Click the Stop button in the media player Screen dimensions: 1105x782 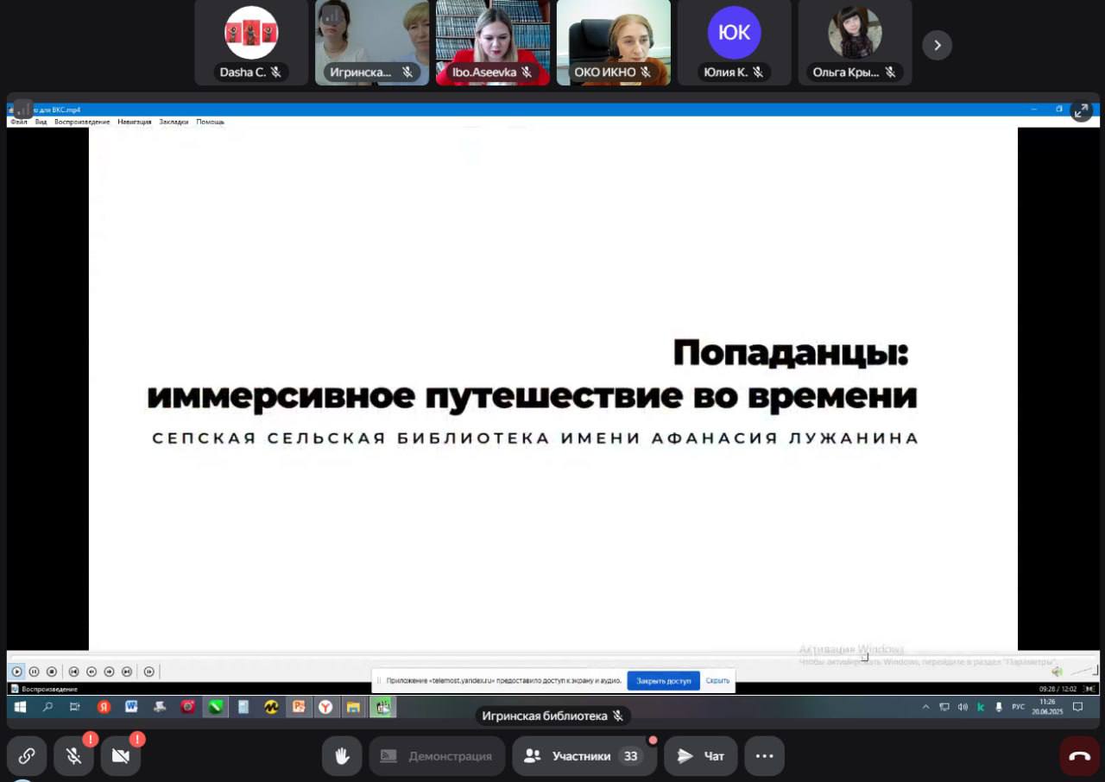point(51,672)
